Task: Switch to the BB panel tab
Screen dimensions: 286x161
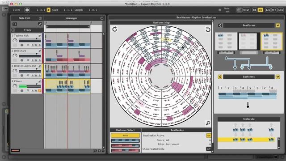Action: pos(254,10)
